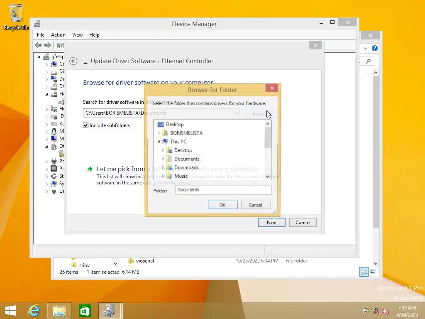Click the Device Manager back arrow toolbar icon
The width and height of the screenshot is (425, 319).
pos(38,45)
